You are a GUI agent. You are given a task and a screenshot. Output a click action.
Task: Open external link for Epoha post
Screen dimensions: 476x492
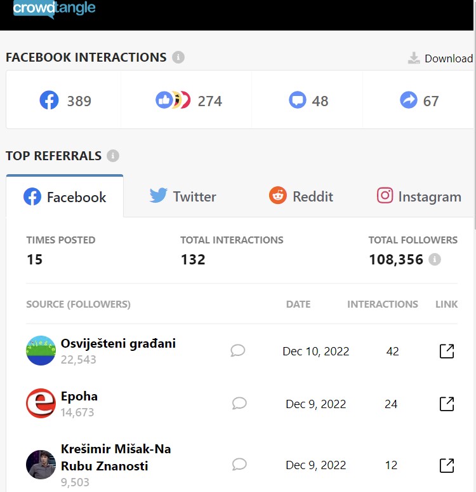447,404
